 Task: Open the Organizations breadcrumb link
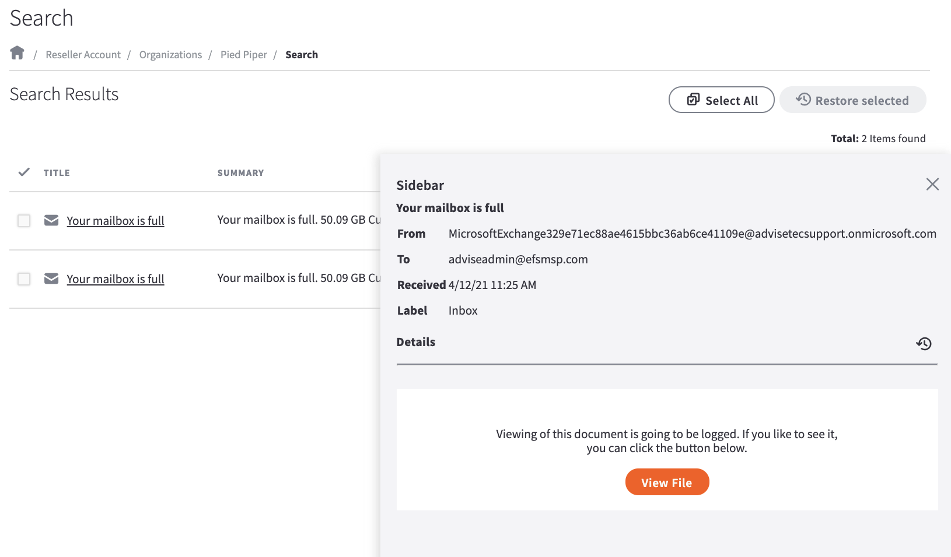(x=170, y=54)
